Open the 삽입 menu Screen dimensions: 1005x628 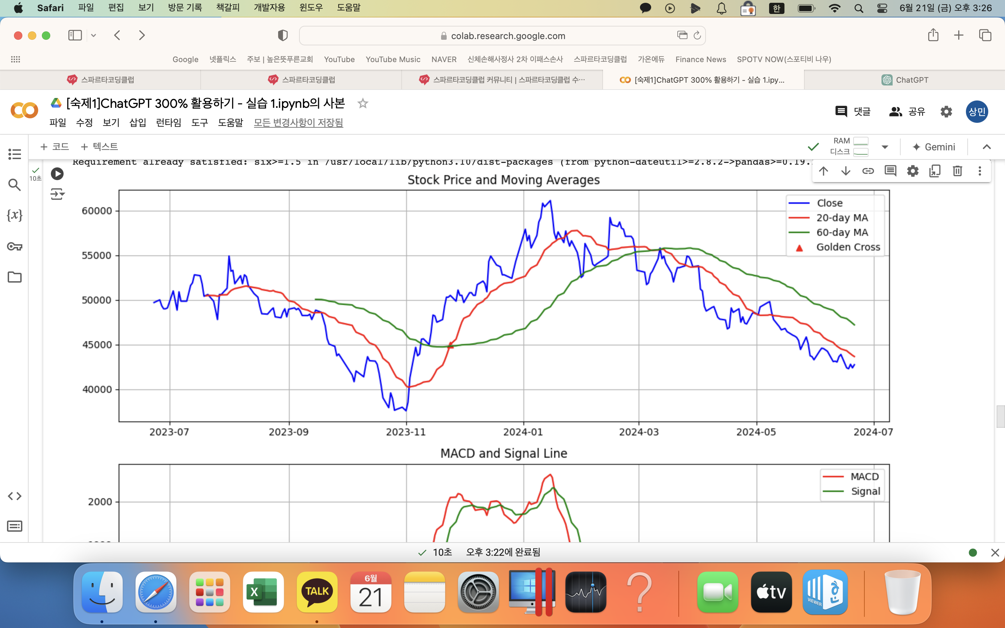tap(137, 122)
